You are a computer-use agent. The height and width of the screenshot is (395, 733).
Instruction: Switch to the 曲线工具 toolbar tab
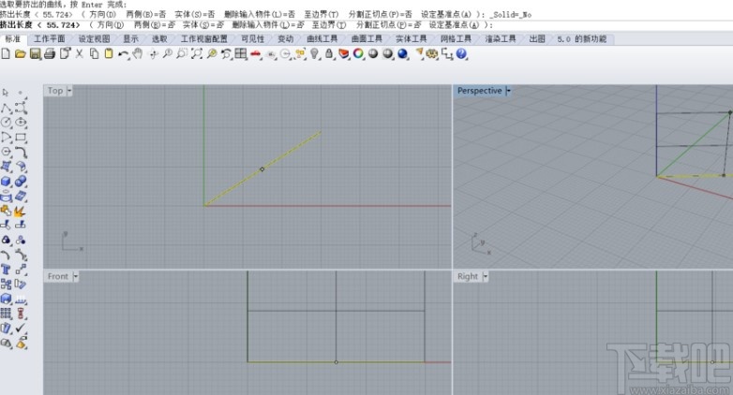tap(322, 38)
